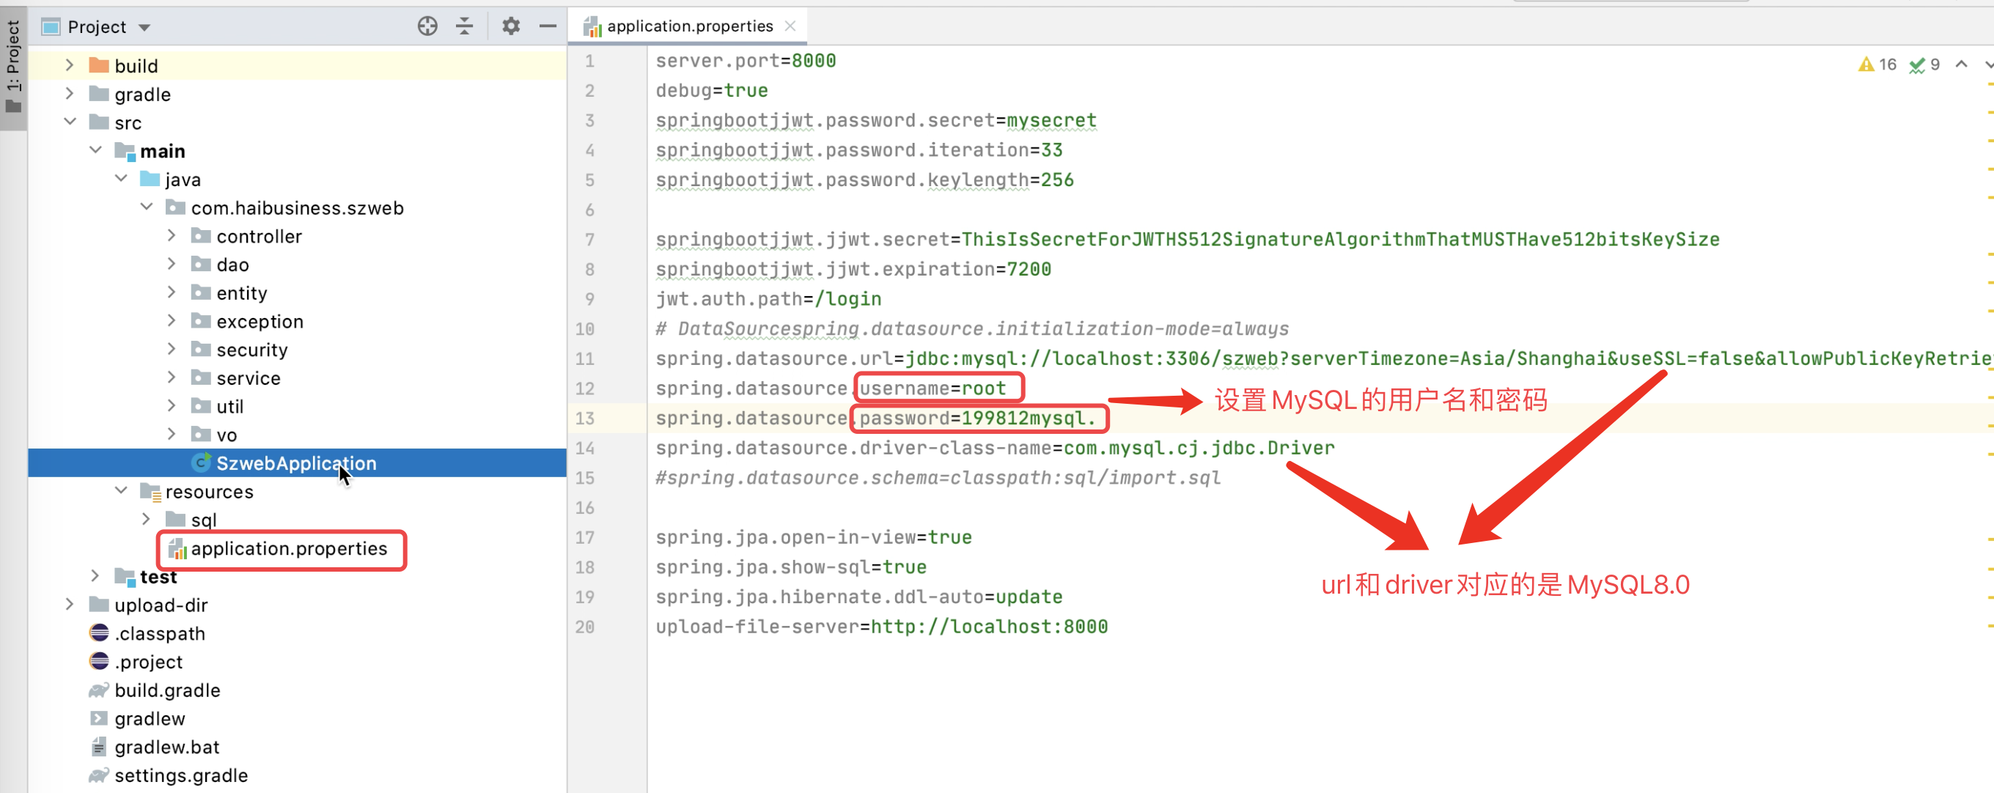This screenshot has width=1994, height=793.
Task: Close the application.properties tab
Action: pos(790,26)
